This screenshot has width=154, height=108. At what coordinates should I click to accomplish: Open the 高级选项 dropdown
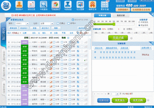pos(82,28)
